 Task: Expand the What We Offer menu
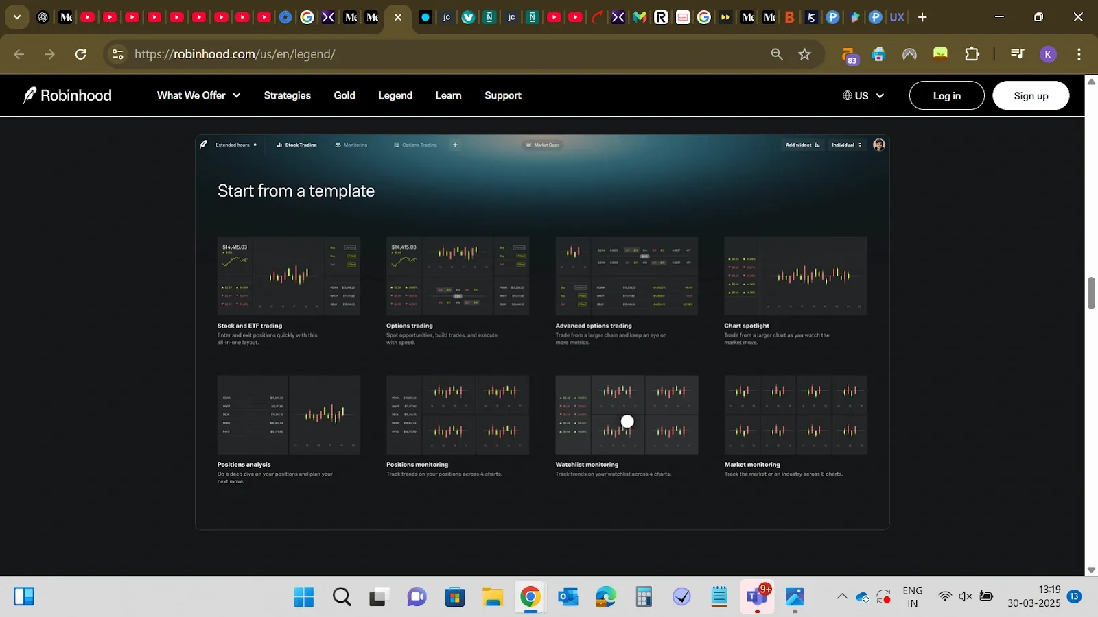(x=198, y=95)
